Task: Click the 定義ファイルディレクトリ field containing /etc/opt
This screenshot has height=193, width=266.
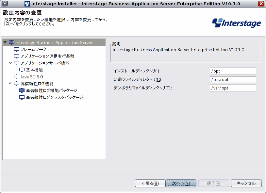Action: 233,80
